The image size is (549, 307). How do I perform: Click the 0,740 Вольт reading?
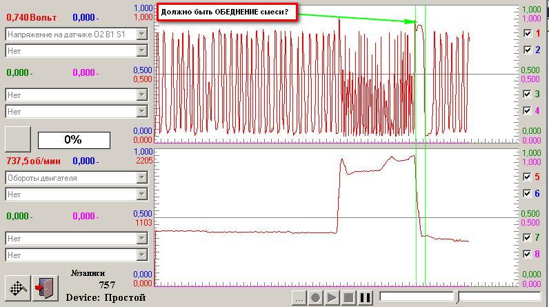point(32,17)
